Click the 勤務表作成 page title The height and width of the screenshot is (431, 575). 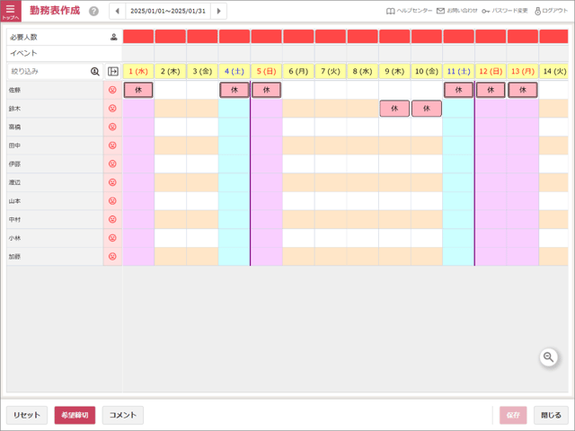[55, 10]
